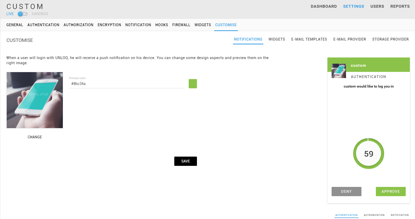
Task: Open the Authentication settings tab
Action: [x=43, y=25]
